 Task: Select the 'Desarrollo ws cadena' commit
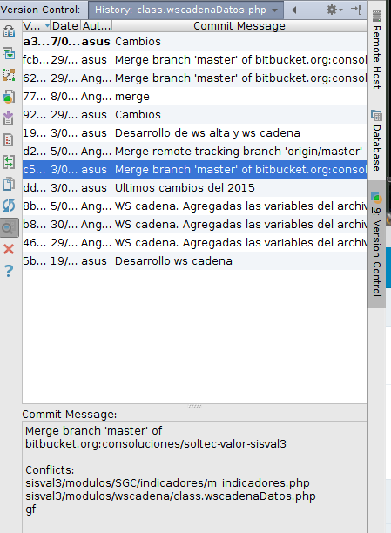click(x=195, y=261)
